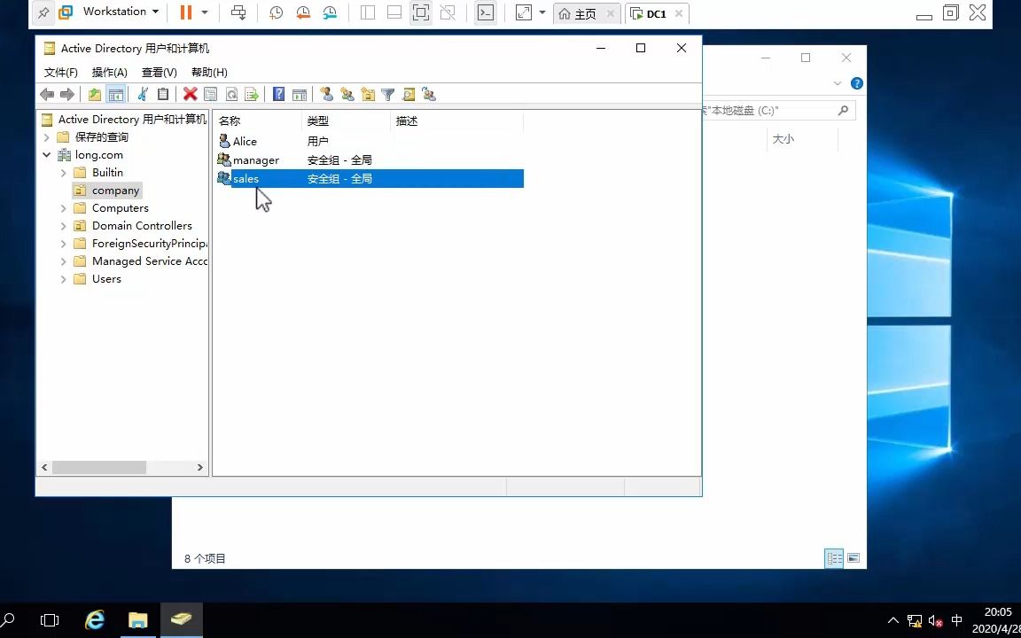This screenshot has height=638, width=1021.
Task: Take a VM snapshot icon
Action: point(277,12)
